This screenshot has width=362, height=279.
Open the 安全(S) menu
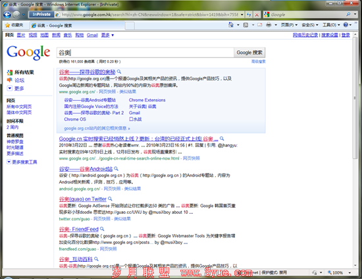(310, 25)
